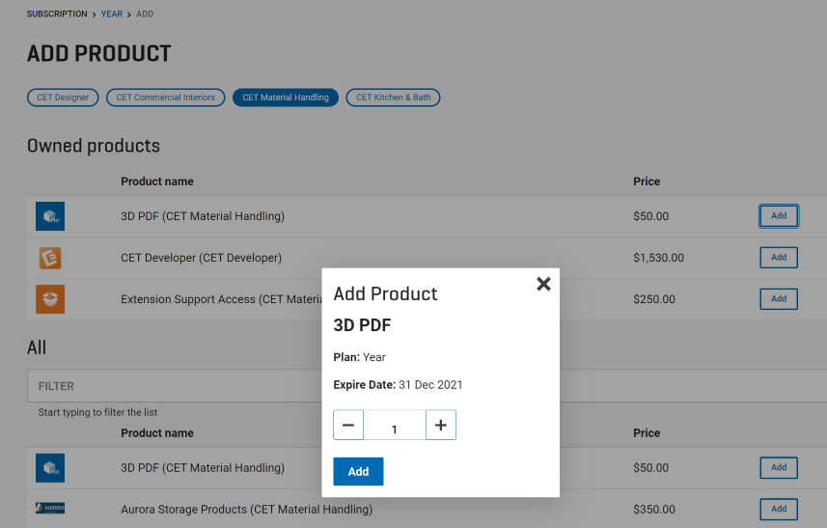Click the $350.00 price cell

pos(654,510)
